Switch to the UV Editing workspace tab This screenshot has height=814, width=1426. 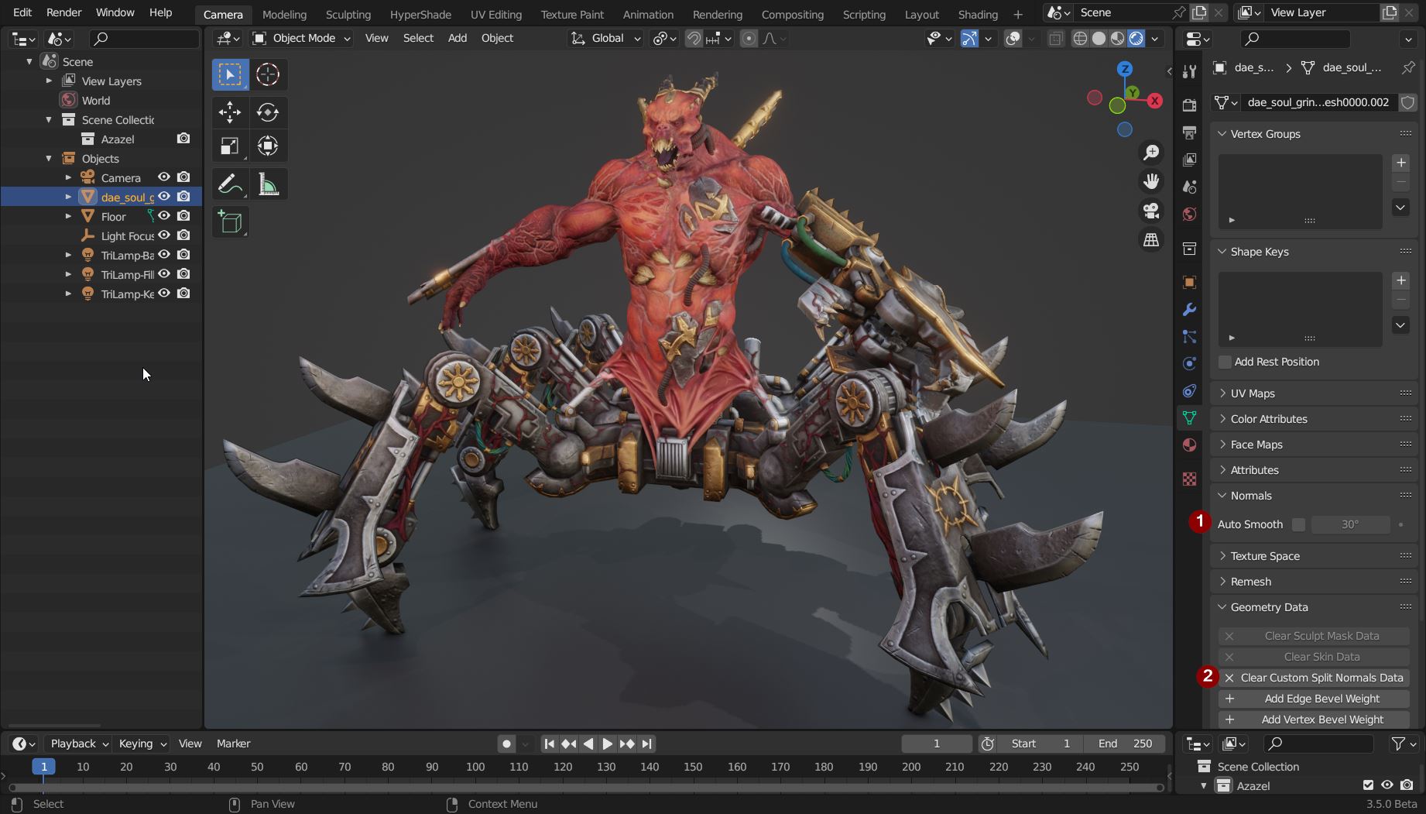click(495, 14)
